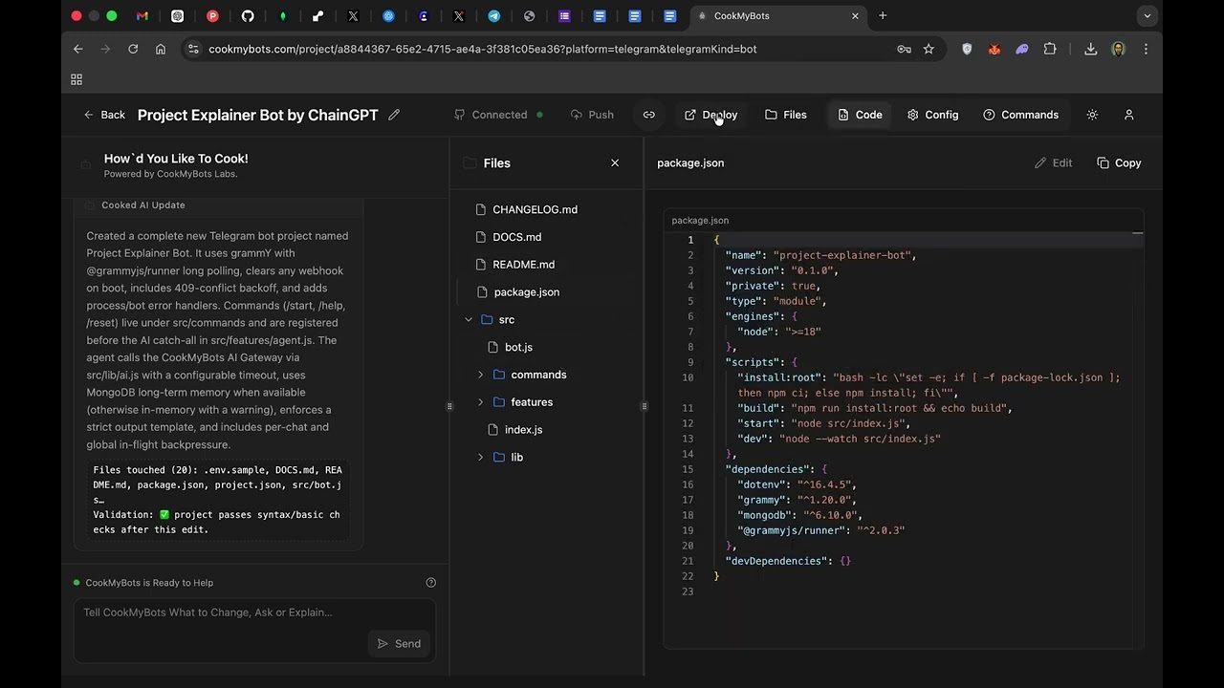The height and width of the screenshot is (688, 1224).
Task: Click the chat help question icon
Action: [430, 583]
